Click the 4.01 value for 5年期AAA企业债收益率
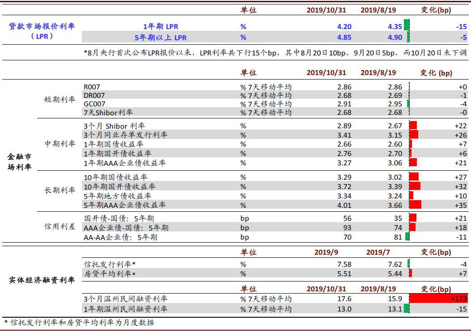Viewport: 471px width, 332px height. (344, 205)
